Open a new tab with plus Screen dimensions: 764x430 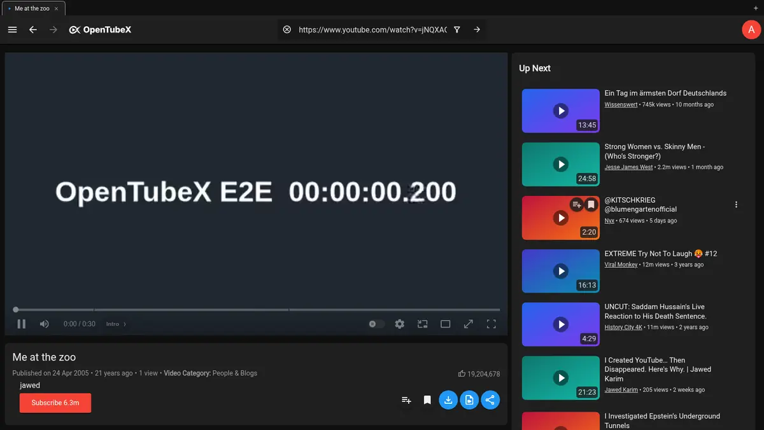[756, 8]
